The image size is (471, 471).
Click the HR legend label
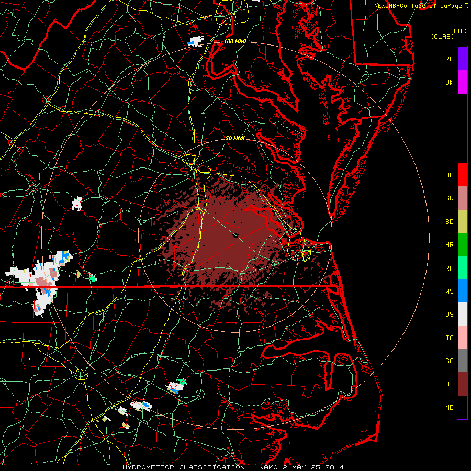coord(449,245)
